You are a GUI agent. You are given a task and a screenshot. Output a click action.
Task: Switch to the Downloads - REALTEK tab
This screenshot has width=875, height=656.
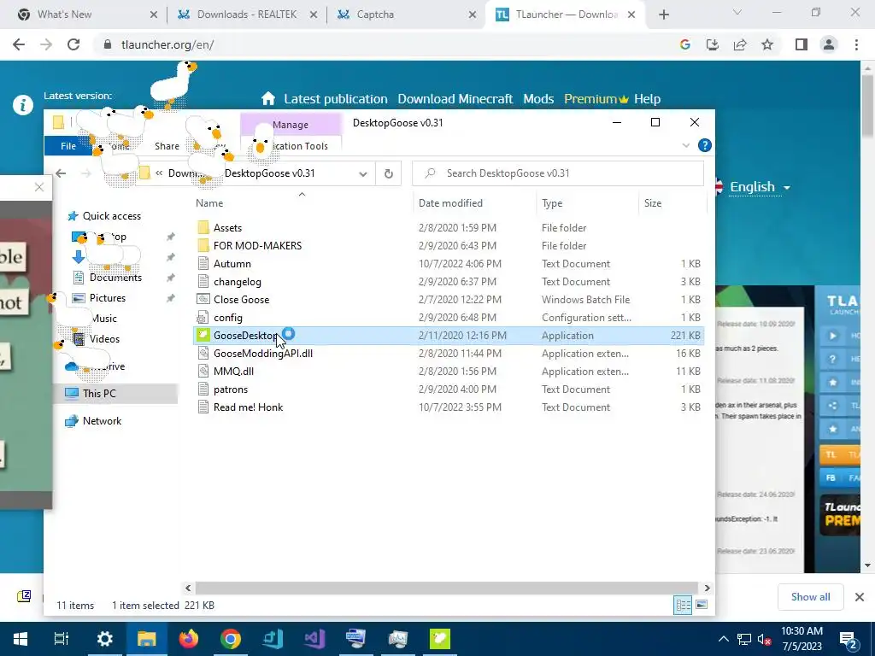click(247, 15)
